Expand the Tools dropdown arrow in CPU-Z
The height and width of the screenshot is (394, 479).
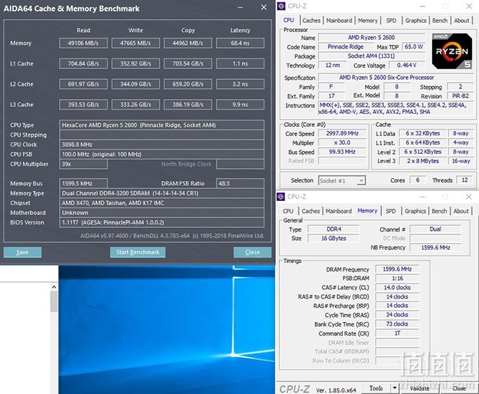394,388
